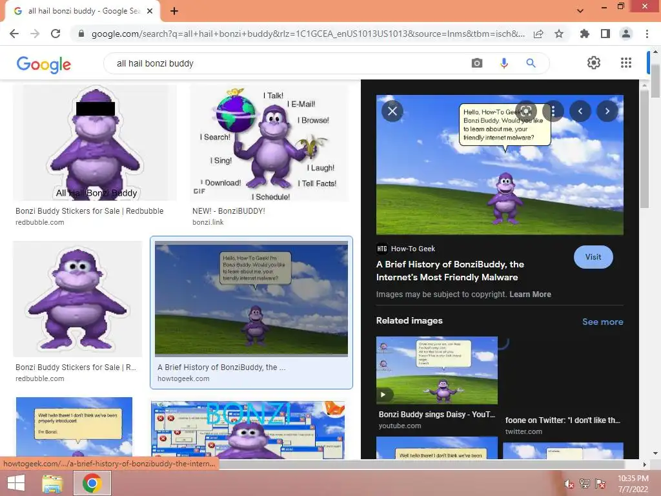Click muted volume tray icon
The height and width of the screenshot is (496, 661).
click(x=569, y=484)
